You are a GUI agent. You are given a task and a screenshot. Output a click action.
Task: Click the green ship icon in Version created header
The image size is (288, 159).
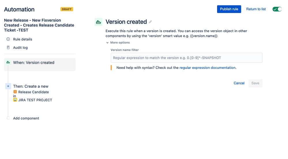[98, 22]
